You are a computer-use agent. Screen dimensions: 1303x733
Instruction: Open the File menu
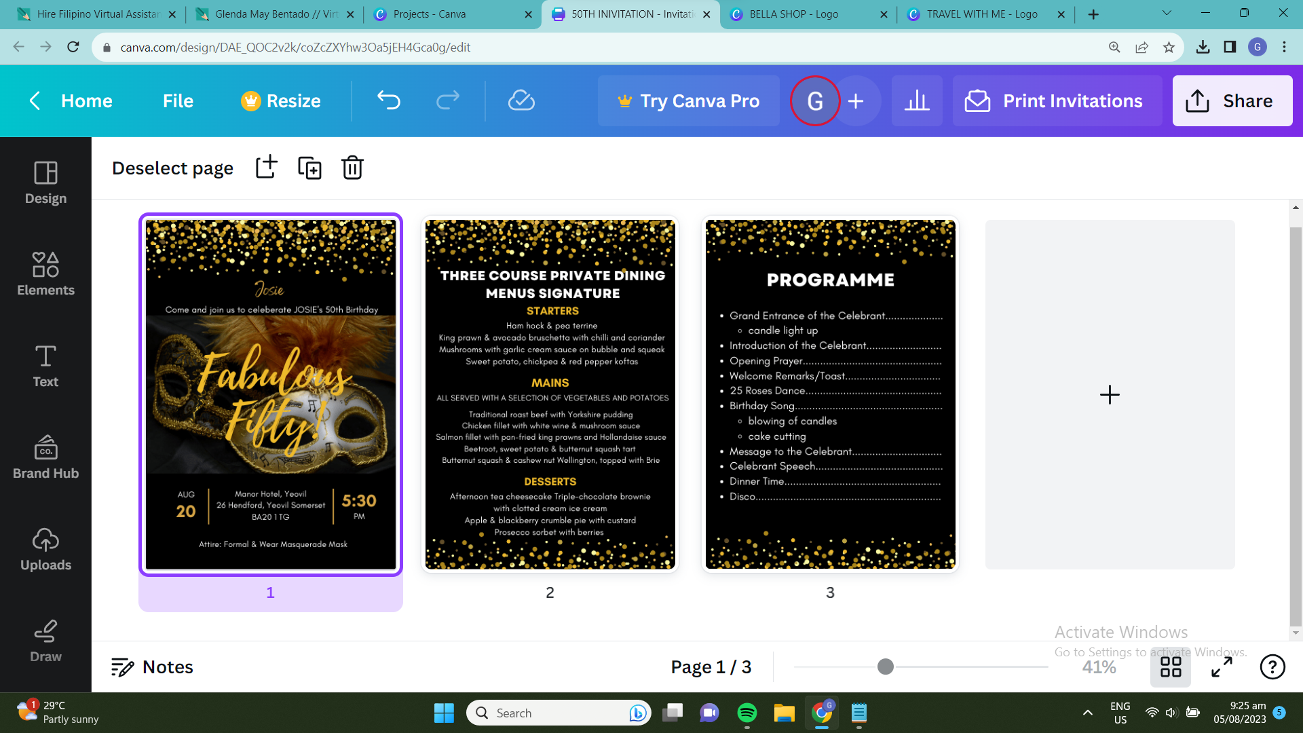point(178,100)
